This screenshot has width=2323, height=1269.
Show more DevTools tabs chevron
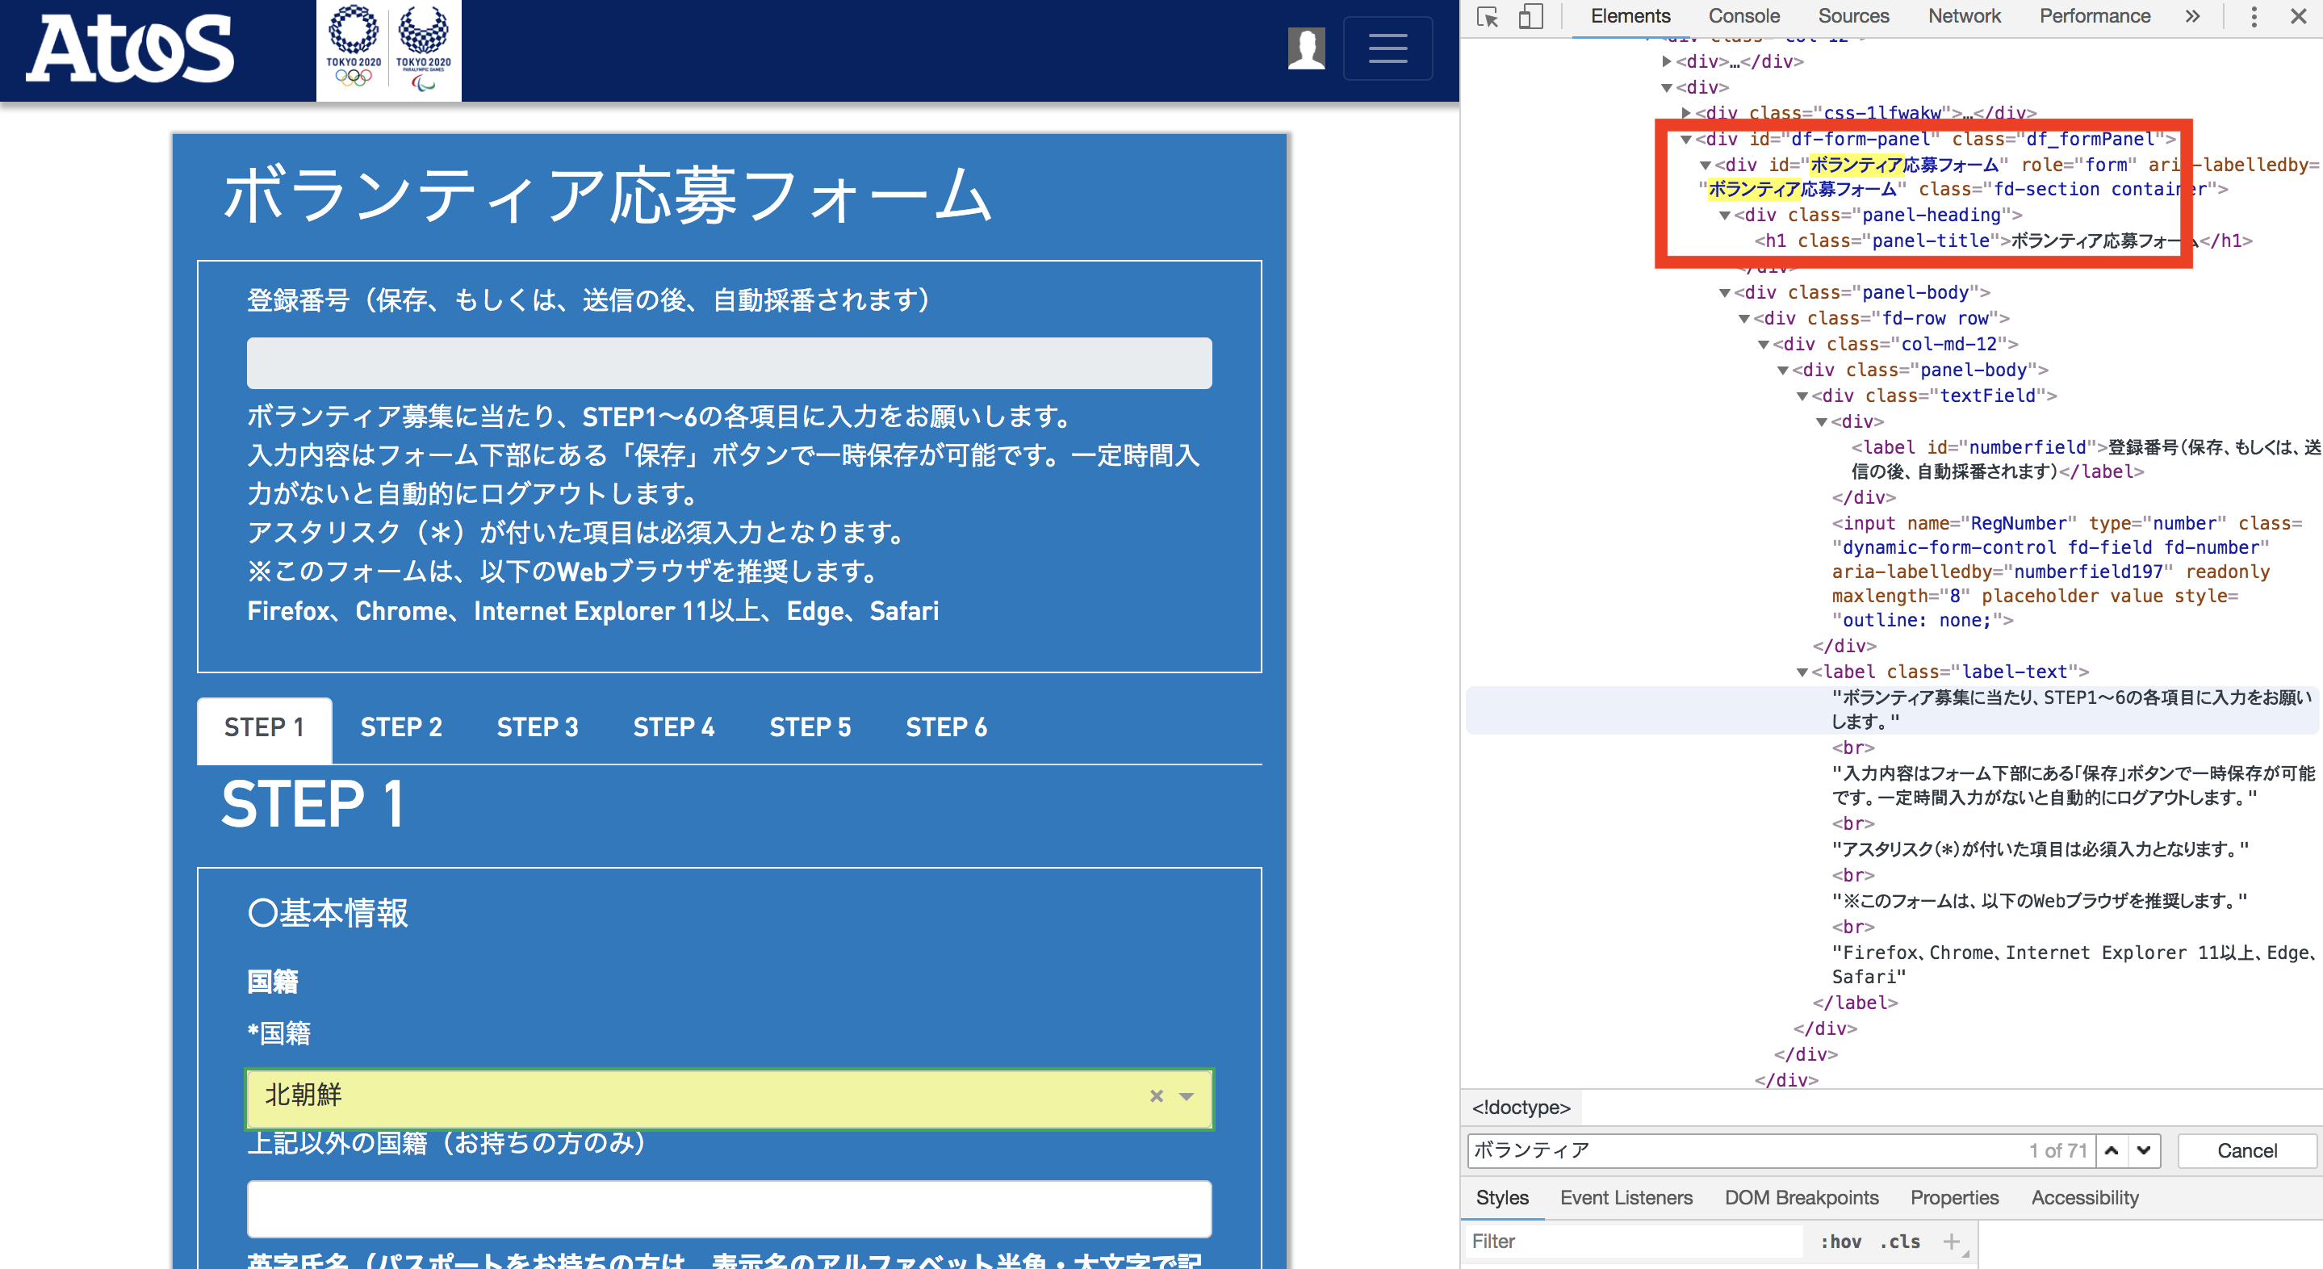pyautogui.click(x=2192, y=16)
